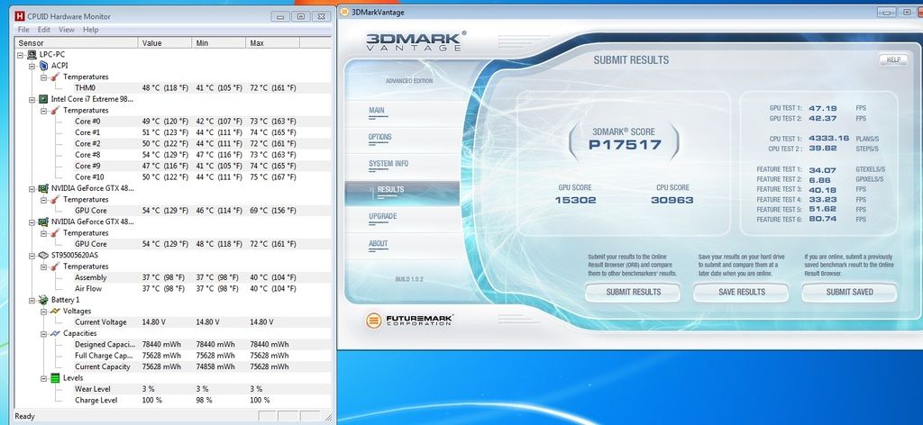Click the Max column header
This screenshot has width=923, height=425.
coord(273,43)
